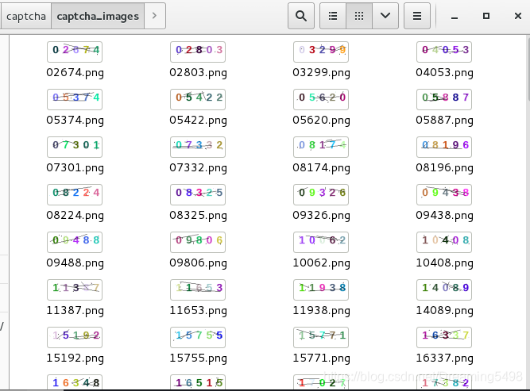Minimize the file manager window
Viewport: 530px width, 391px height.
coord(455,16)
